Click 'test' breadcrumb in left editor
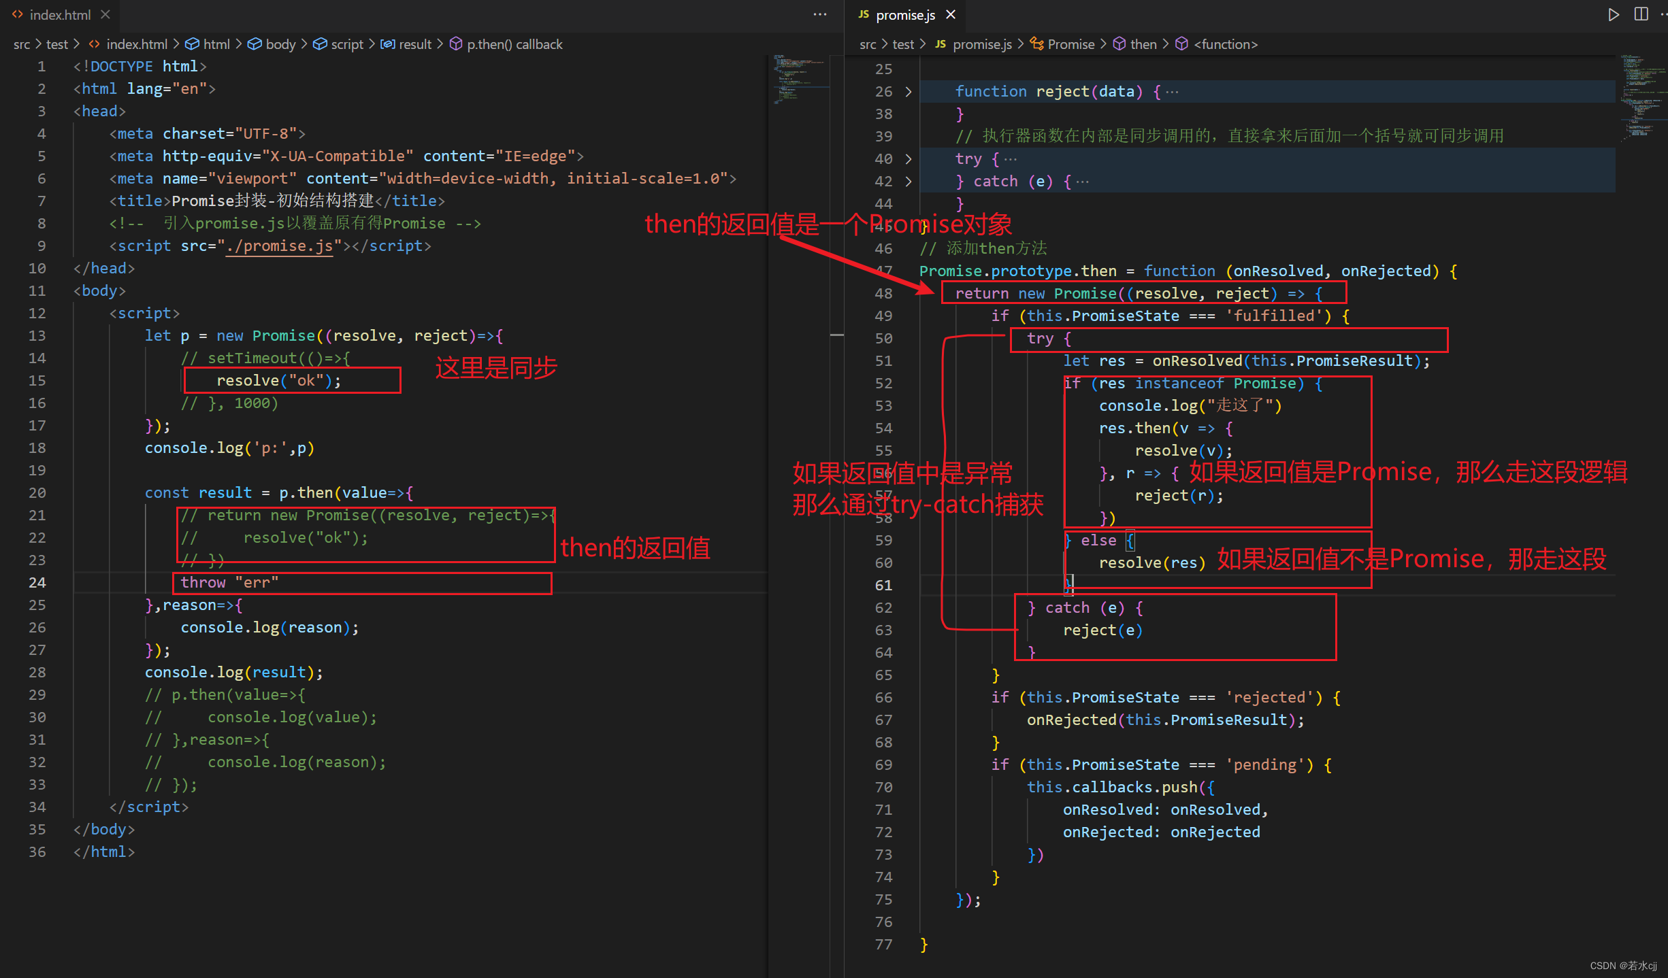This screenshot has width=1668, height=978. [57, 44]
